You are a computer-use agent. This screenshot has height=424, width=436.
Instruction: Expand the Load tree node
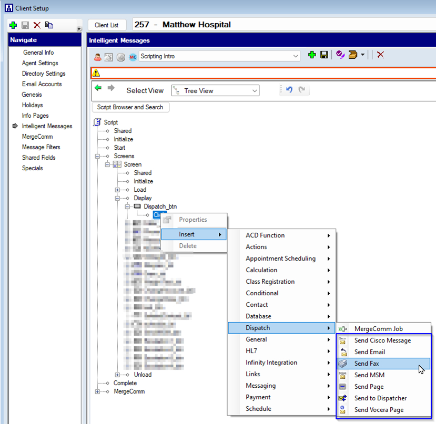118,190
